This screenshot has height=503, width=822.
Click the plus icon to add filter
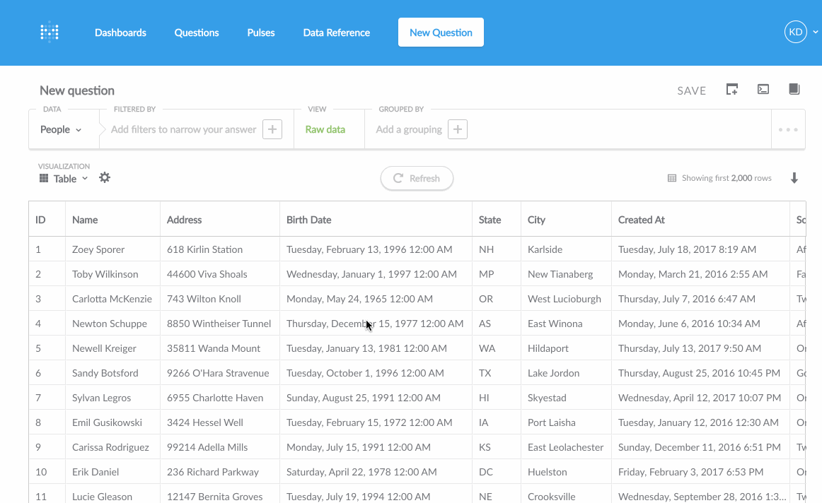272,129
